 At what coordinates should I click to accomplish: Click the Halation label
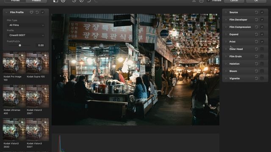tap(234, 64)
